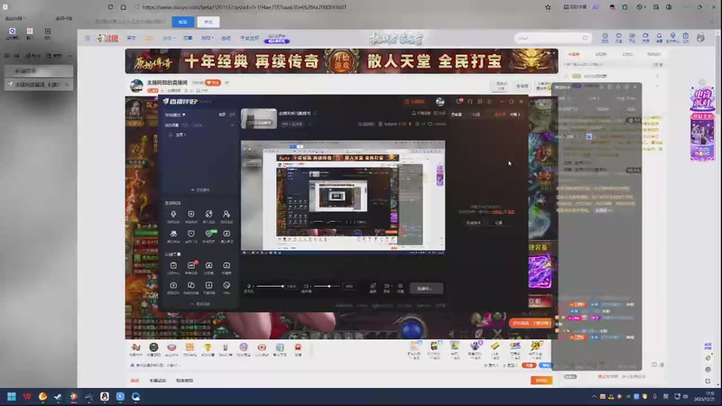
Task: Open the headset support icon in the companion's title bar
Action: pyautogui.click(x=470, y=101)
